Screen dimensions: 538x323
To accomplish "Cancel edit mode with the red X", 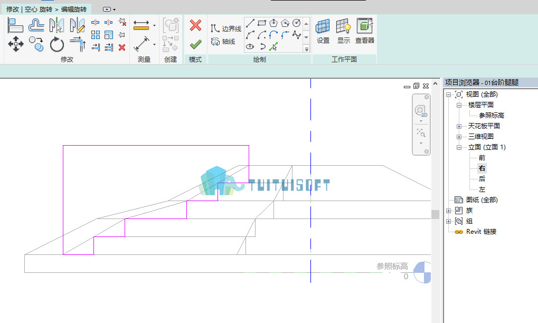I will point(195,25).
